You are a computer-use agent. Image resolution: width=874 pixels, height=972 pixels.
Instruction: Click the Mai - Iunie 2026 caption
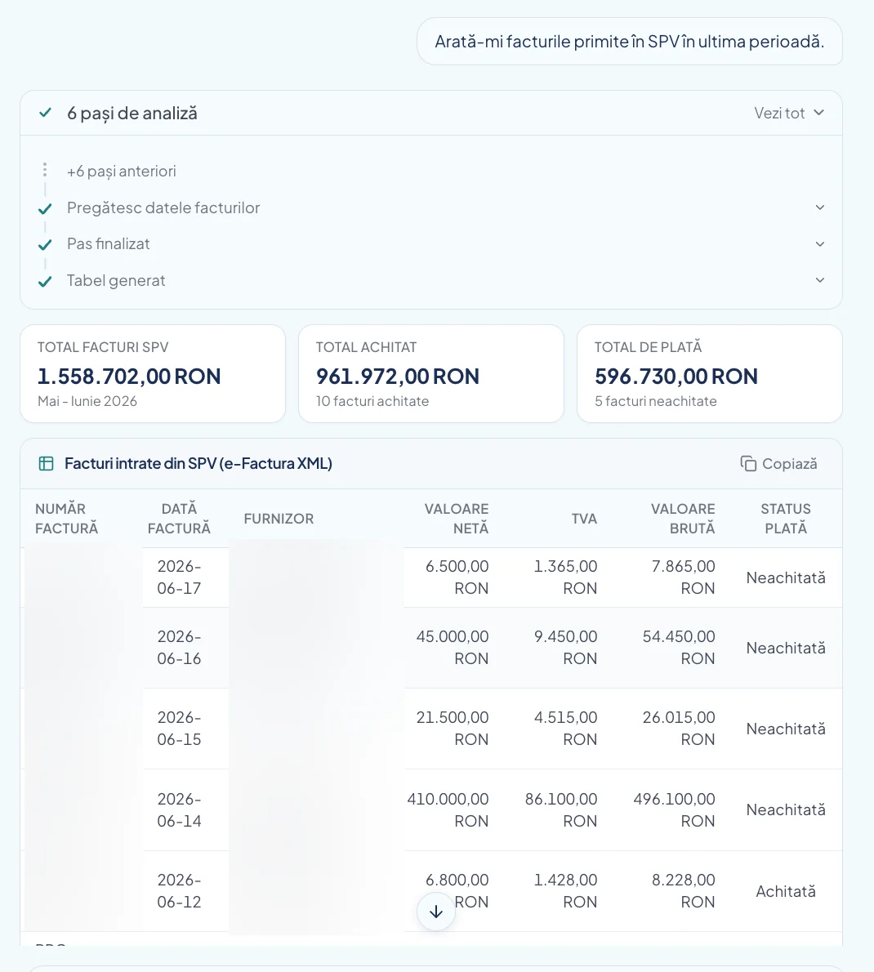coord(87,401)
